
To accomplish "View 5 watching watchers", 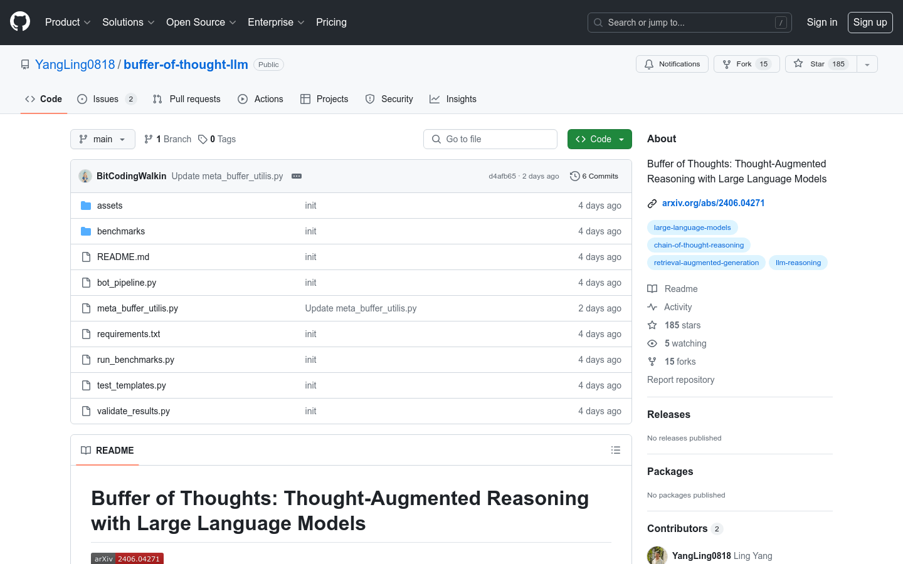I will tap(677, 343).
